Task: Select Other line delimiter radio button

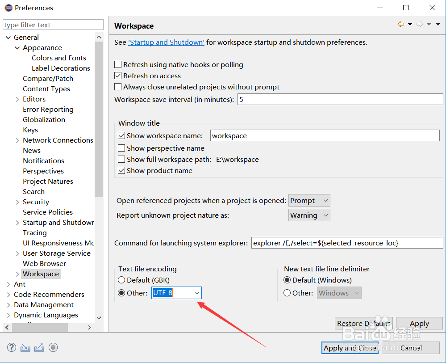Action: (x=287, y=293)
